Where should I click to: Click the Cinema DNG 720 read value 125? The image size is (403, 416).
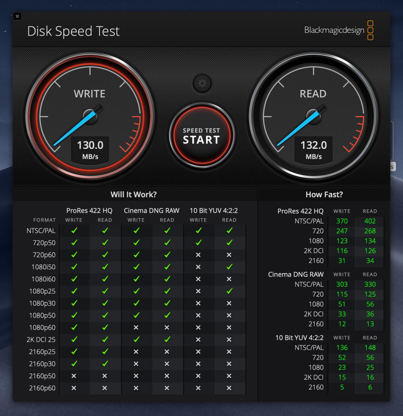click(370, 294)
